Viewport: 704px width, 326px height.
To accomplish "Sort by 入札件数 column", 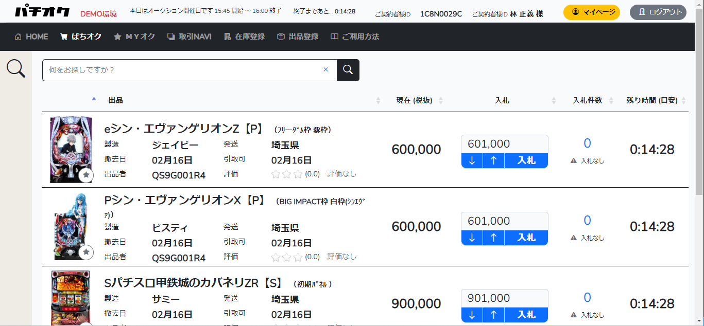I will 588,100.
